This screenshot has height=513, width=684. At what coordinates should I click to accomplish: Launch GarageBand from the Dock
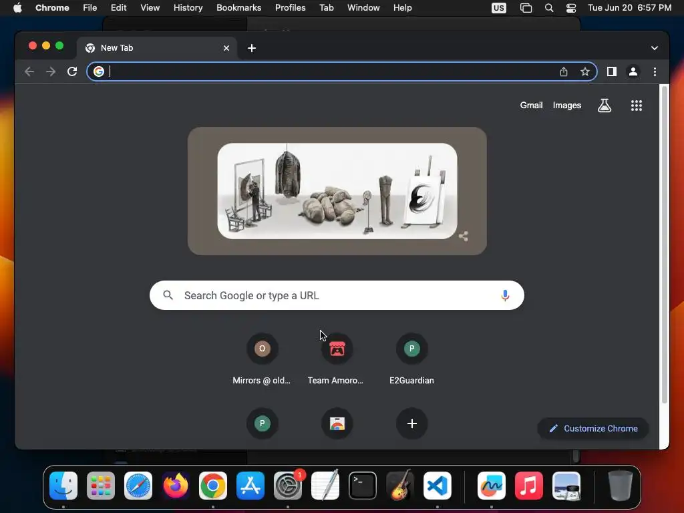pos(400,486)
